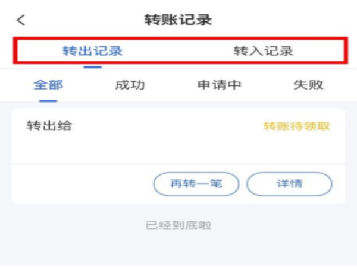Click blue underline indicator below 全部
The image size is (357, 267).
[48, 101]
